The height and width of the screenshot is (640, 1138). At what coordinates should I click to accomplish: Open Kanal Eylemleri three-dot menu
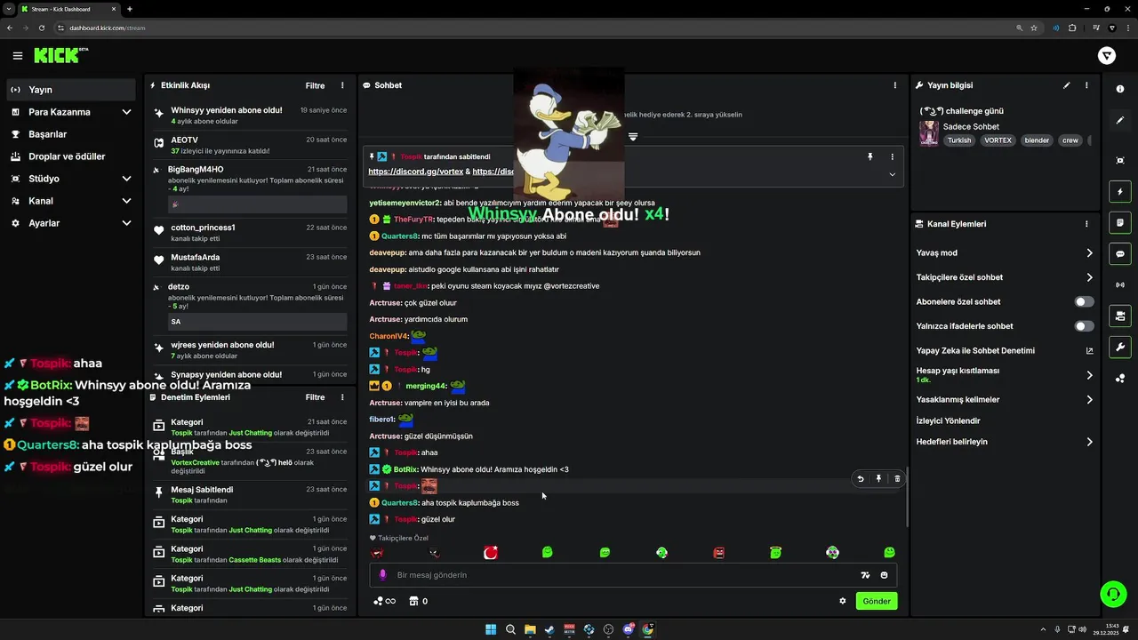tap(1086, 224)
